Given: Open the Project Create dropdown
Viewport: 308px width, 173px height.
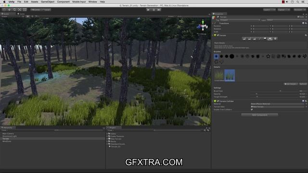Looking at the screenshot, I should 110,130.
